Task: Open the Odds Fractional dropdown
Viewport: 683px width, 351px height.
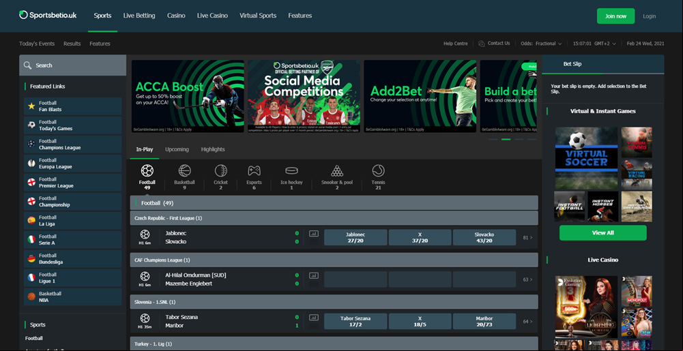Action: click(x=542, y=44)
